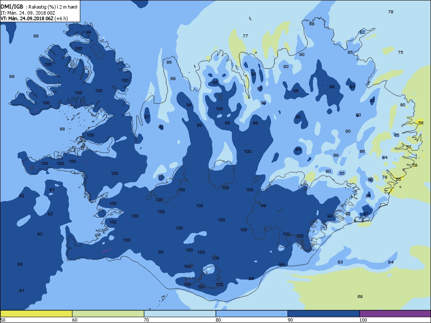This screenshot has width=431, height=323.
Task: Select the pale blue 70–80 legend swatch
Action: tap(180, 314)
